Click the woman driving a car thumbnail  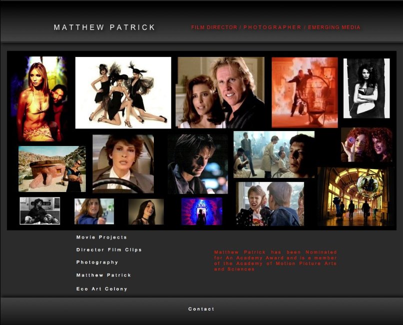[123, 163]
